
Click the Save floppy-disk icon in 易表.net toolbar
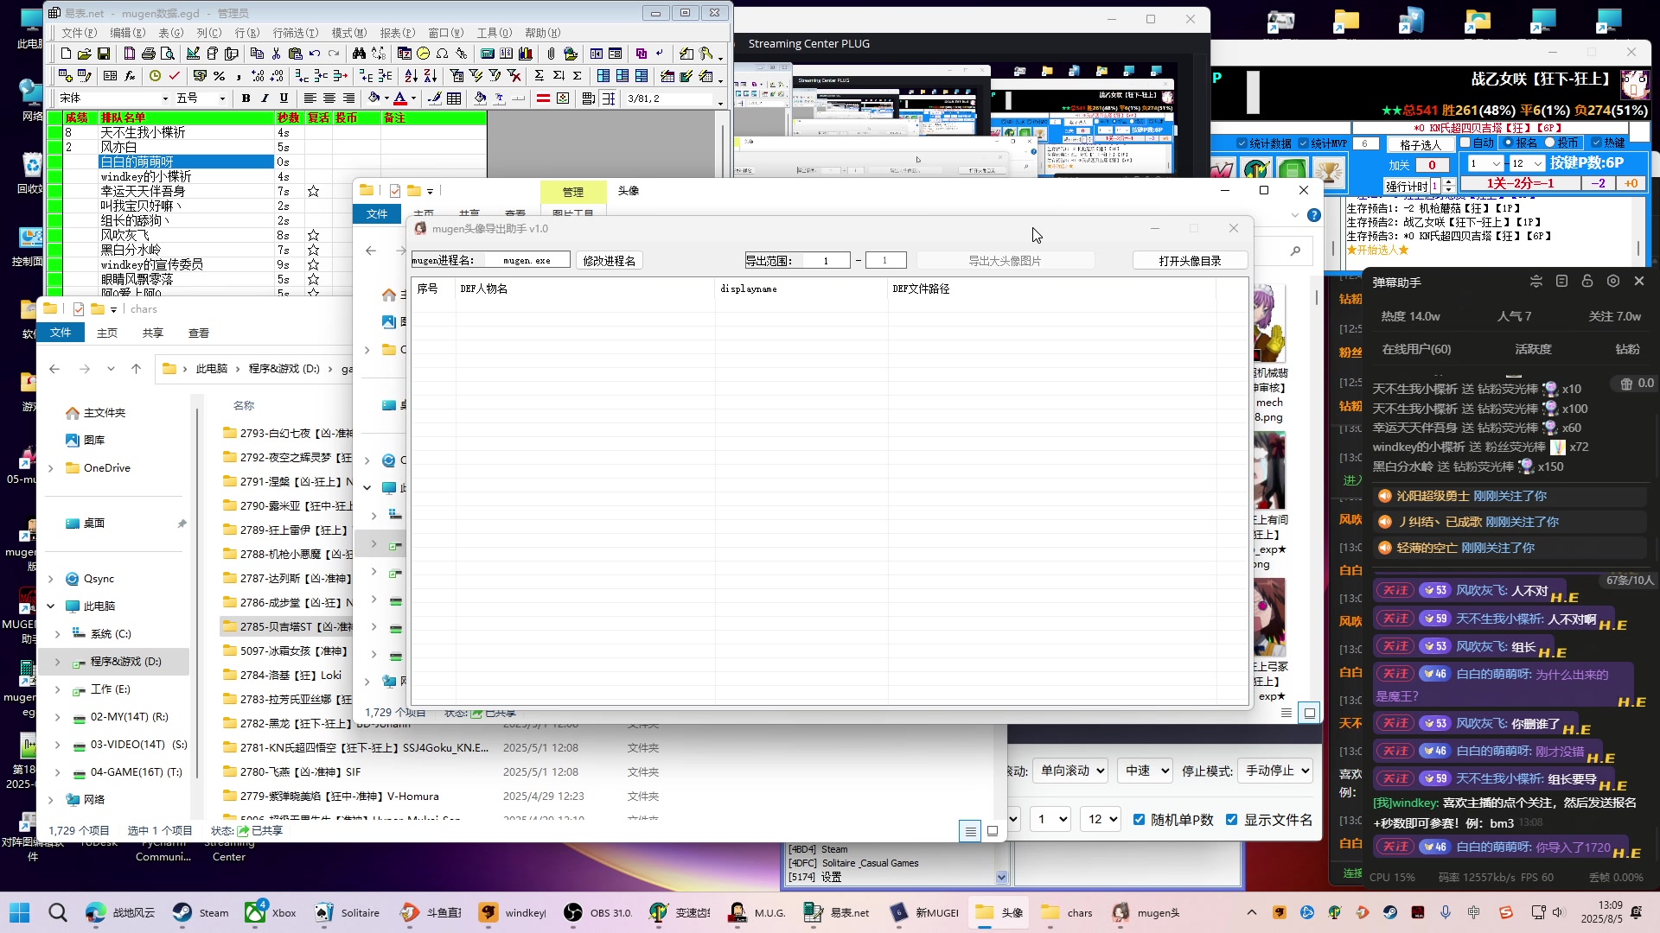104,54
